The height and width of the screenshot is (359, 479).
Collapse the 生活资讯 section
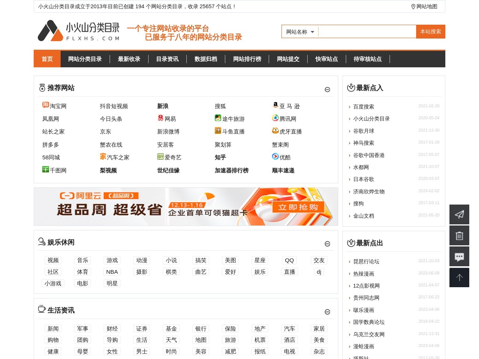click(x=327, y=312)
